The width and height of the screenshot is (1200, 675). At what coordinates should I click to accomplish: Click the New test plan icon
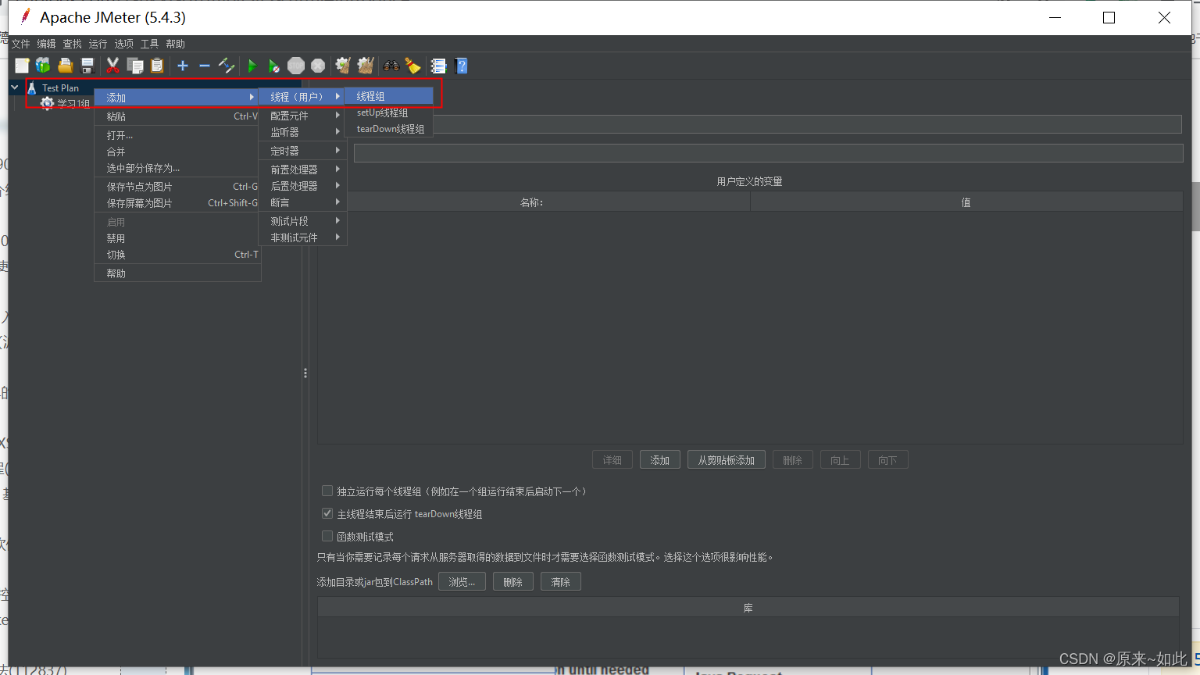pyautogui.click(x=22, y=66)
